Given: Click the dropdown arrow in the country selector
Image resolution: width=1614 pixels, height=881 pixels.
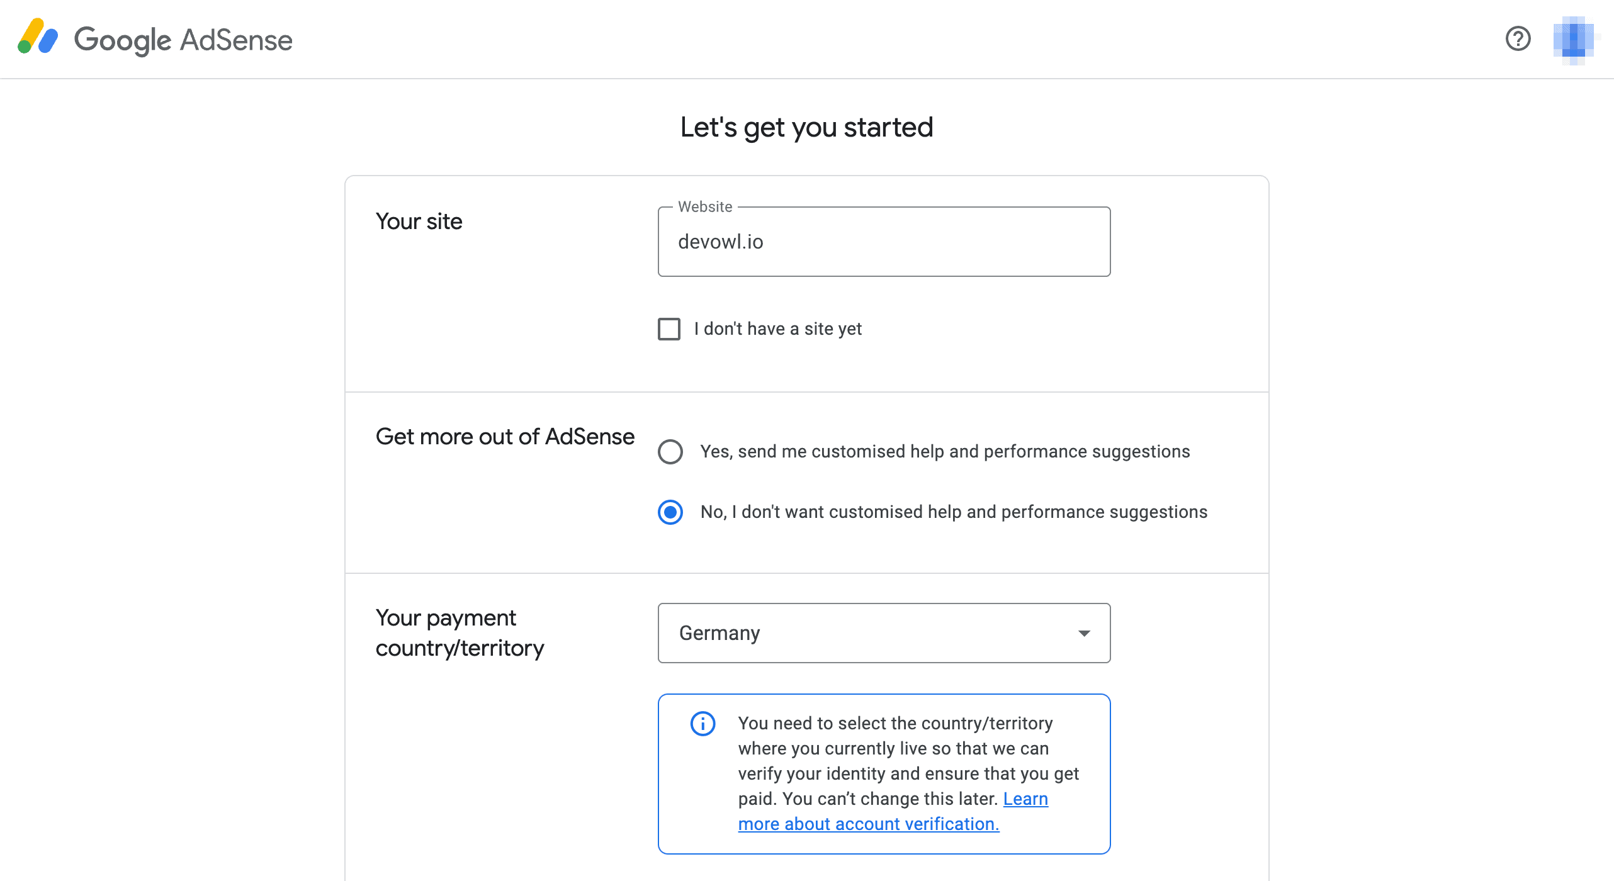Looking at the screenshot, I should pos(1084,633).
